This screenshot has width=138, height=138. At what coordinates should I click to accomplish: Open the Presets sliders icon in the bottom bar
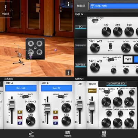(x=68, y=134)
